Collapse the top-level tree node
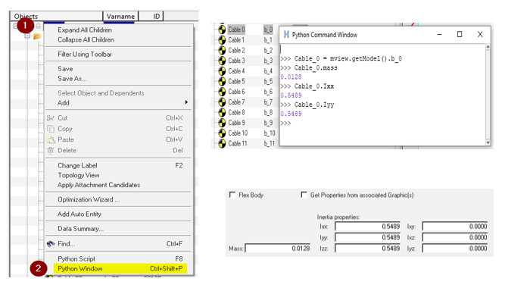This screenshot has width=505, height=291. 15,26
